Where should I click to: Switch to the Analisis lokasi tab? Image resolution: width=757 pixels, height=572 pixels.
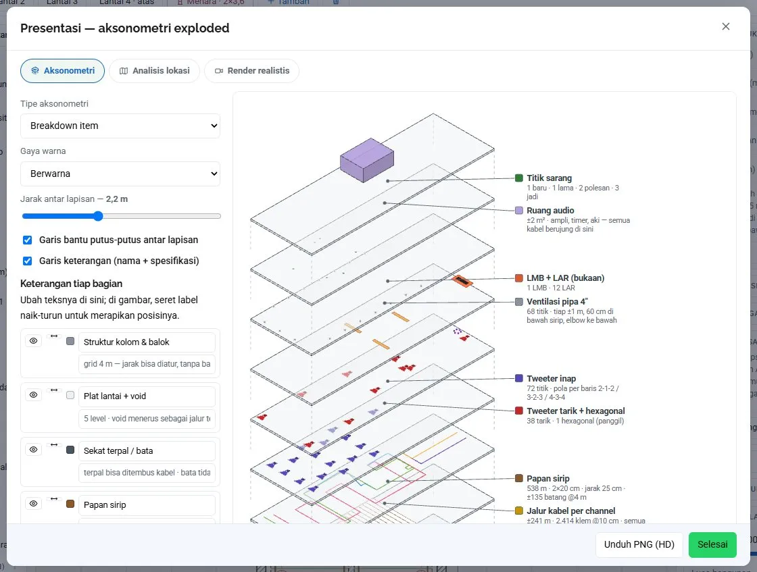pyautogui.click(x=155, y=71)
